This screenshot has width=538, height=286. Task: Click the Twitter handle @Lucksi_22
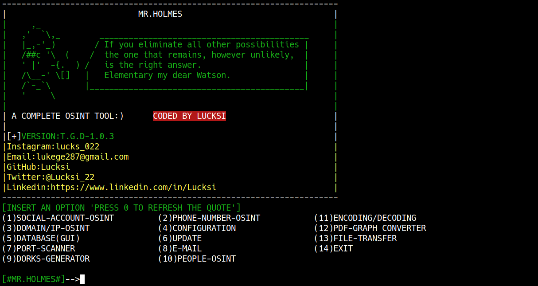point(70,177)
